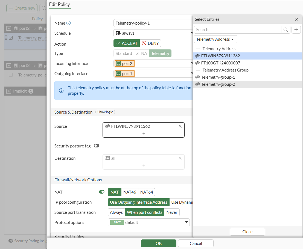Select Telemetry-group-2 entry
The height and width of the screenshot is (249, 303).
(247, 84)
